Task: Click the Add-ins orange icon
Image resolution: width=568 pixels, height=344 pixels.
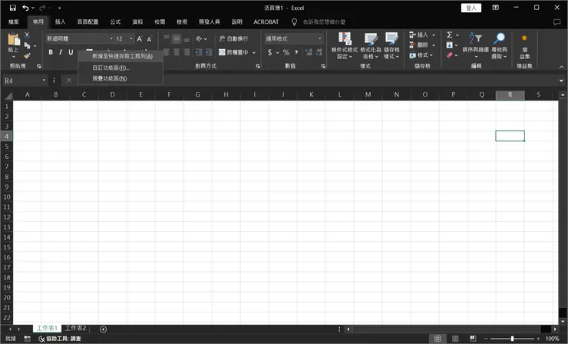Action: (x=524, y=38)
